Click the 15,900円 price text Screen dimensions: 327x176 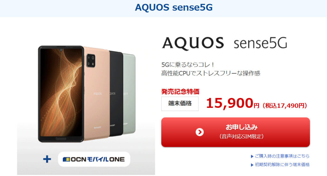(x=232, y=103)
